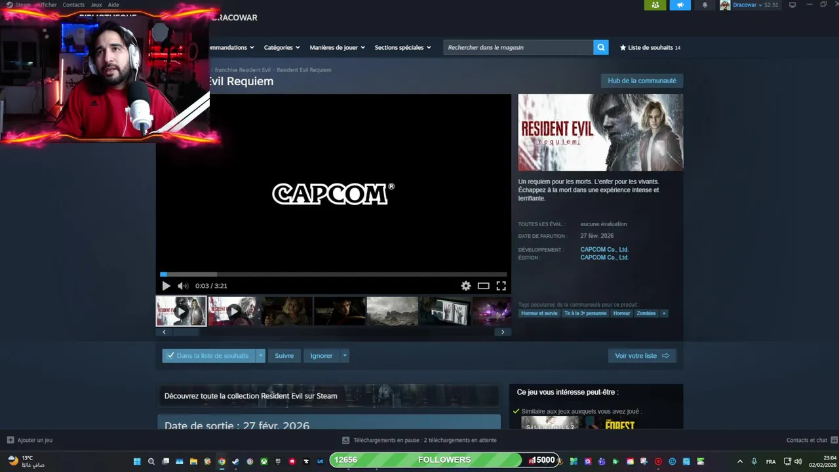Click the DRACOWAR profile tab
This screenshot has width=839, height=472.
[x=234, y=18]
